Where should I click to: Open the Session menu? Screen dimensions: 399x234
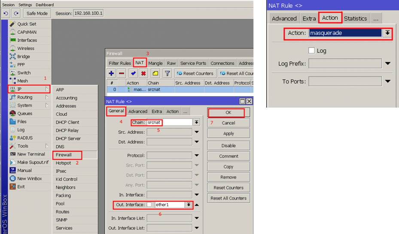click(9, 5)
